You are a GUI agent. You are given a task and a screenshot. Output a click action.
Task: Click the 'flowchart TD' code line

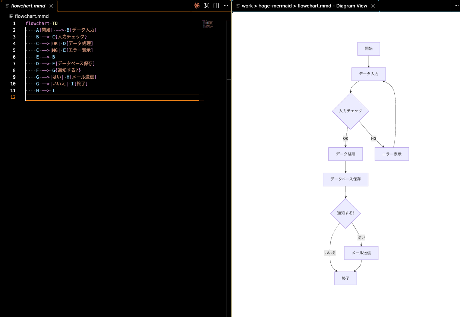click(x=42, y=23)
